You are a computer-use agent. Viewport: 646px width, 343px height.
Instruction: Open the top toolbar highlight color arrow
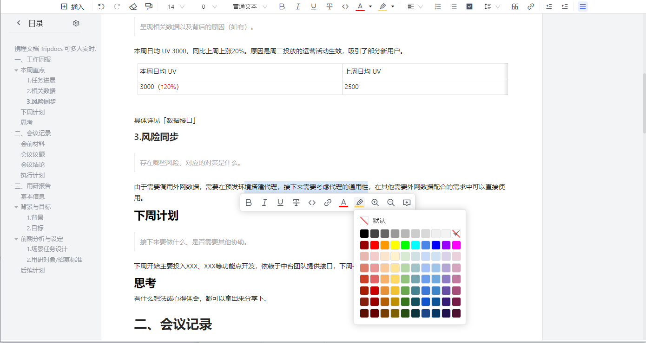pyautogui.click(x=393, y=6)
